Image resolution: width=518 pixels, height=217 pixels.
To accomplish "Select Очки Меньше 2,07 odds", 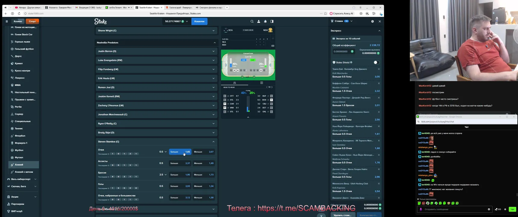I will 204,152.
